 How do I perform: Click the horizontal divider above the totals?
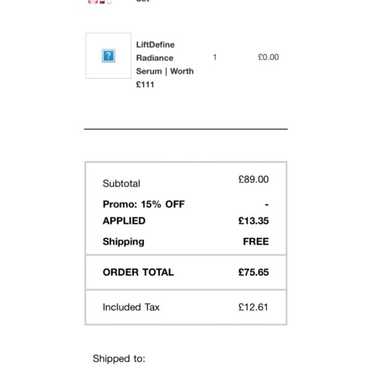[x=186, y=129]
